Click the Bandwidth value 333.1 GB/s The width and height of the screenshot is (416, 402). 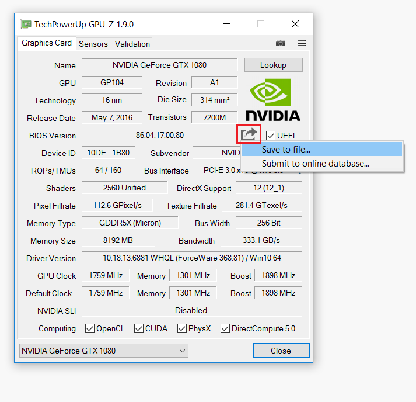point(261,240)
